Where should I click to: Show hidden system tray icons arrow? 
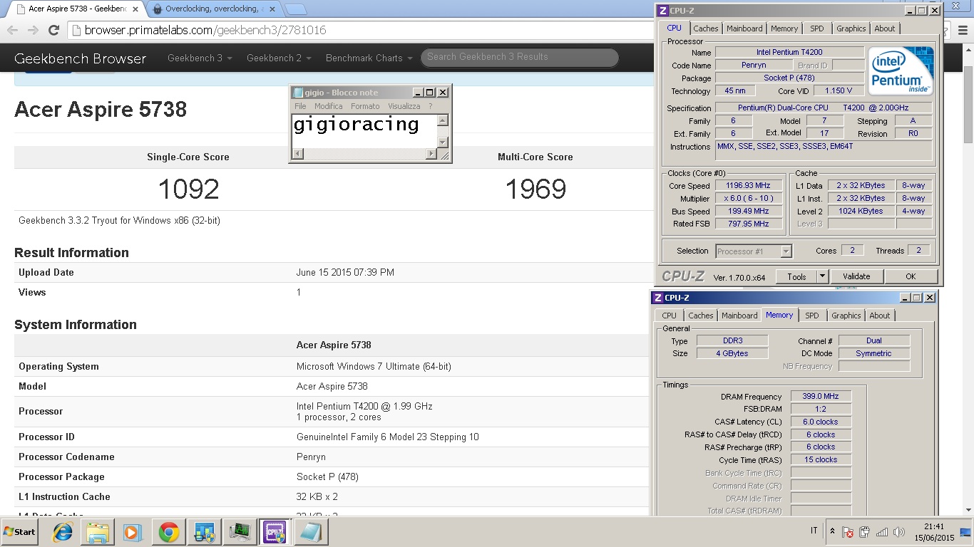[832, 531]
